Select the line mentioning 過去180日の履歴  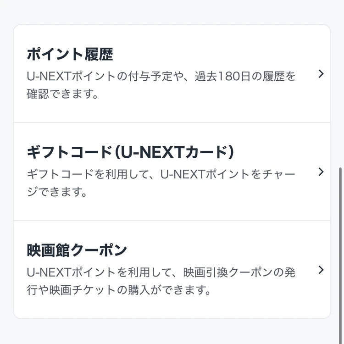(x=161, y=76)
